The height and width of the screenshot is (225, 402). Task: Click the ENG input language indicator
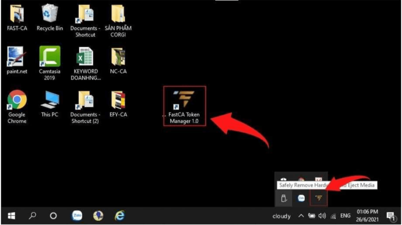(x=345, y=216)
